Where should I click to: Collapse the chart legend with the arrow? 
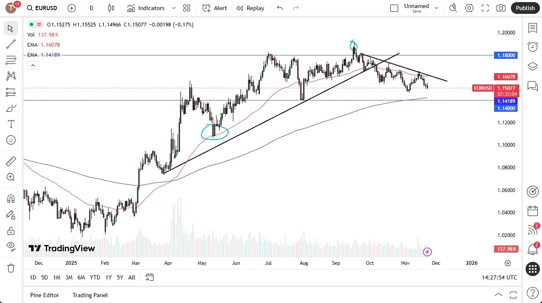coord(33,65)
